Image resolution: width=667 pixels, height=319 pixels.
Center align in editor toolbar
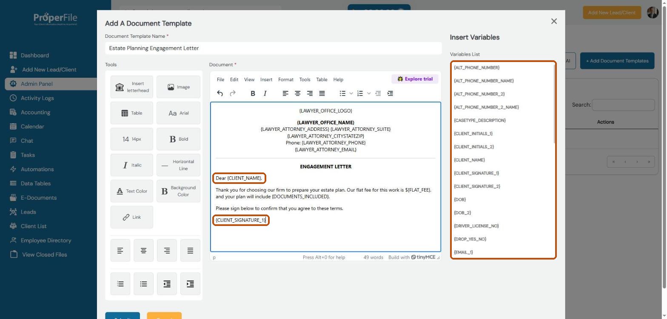(x=298, y=93)
